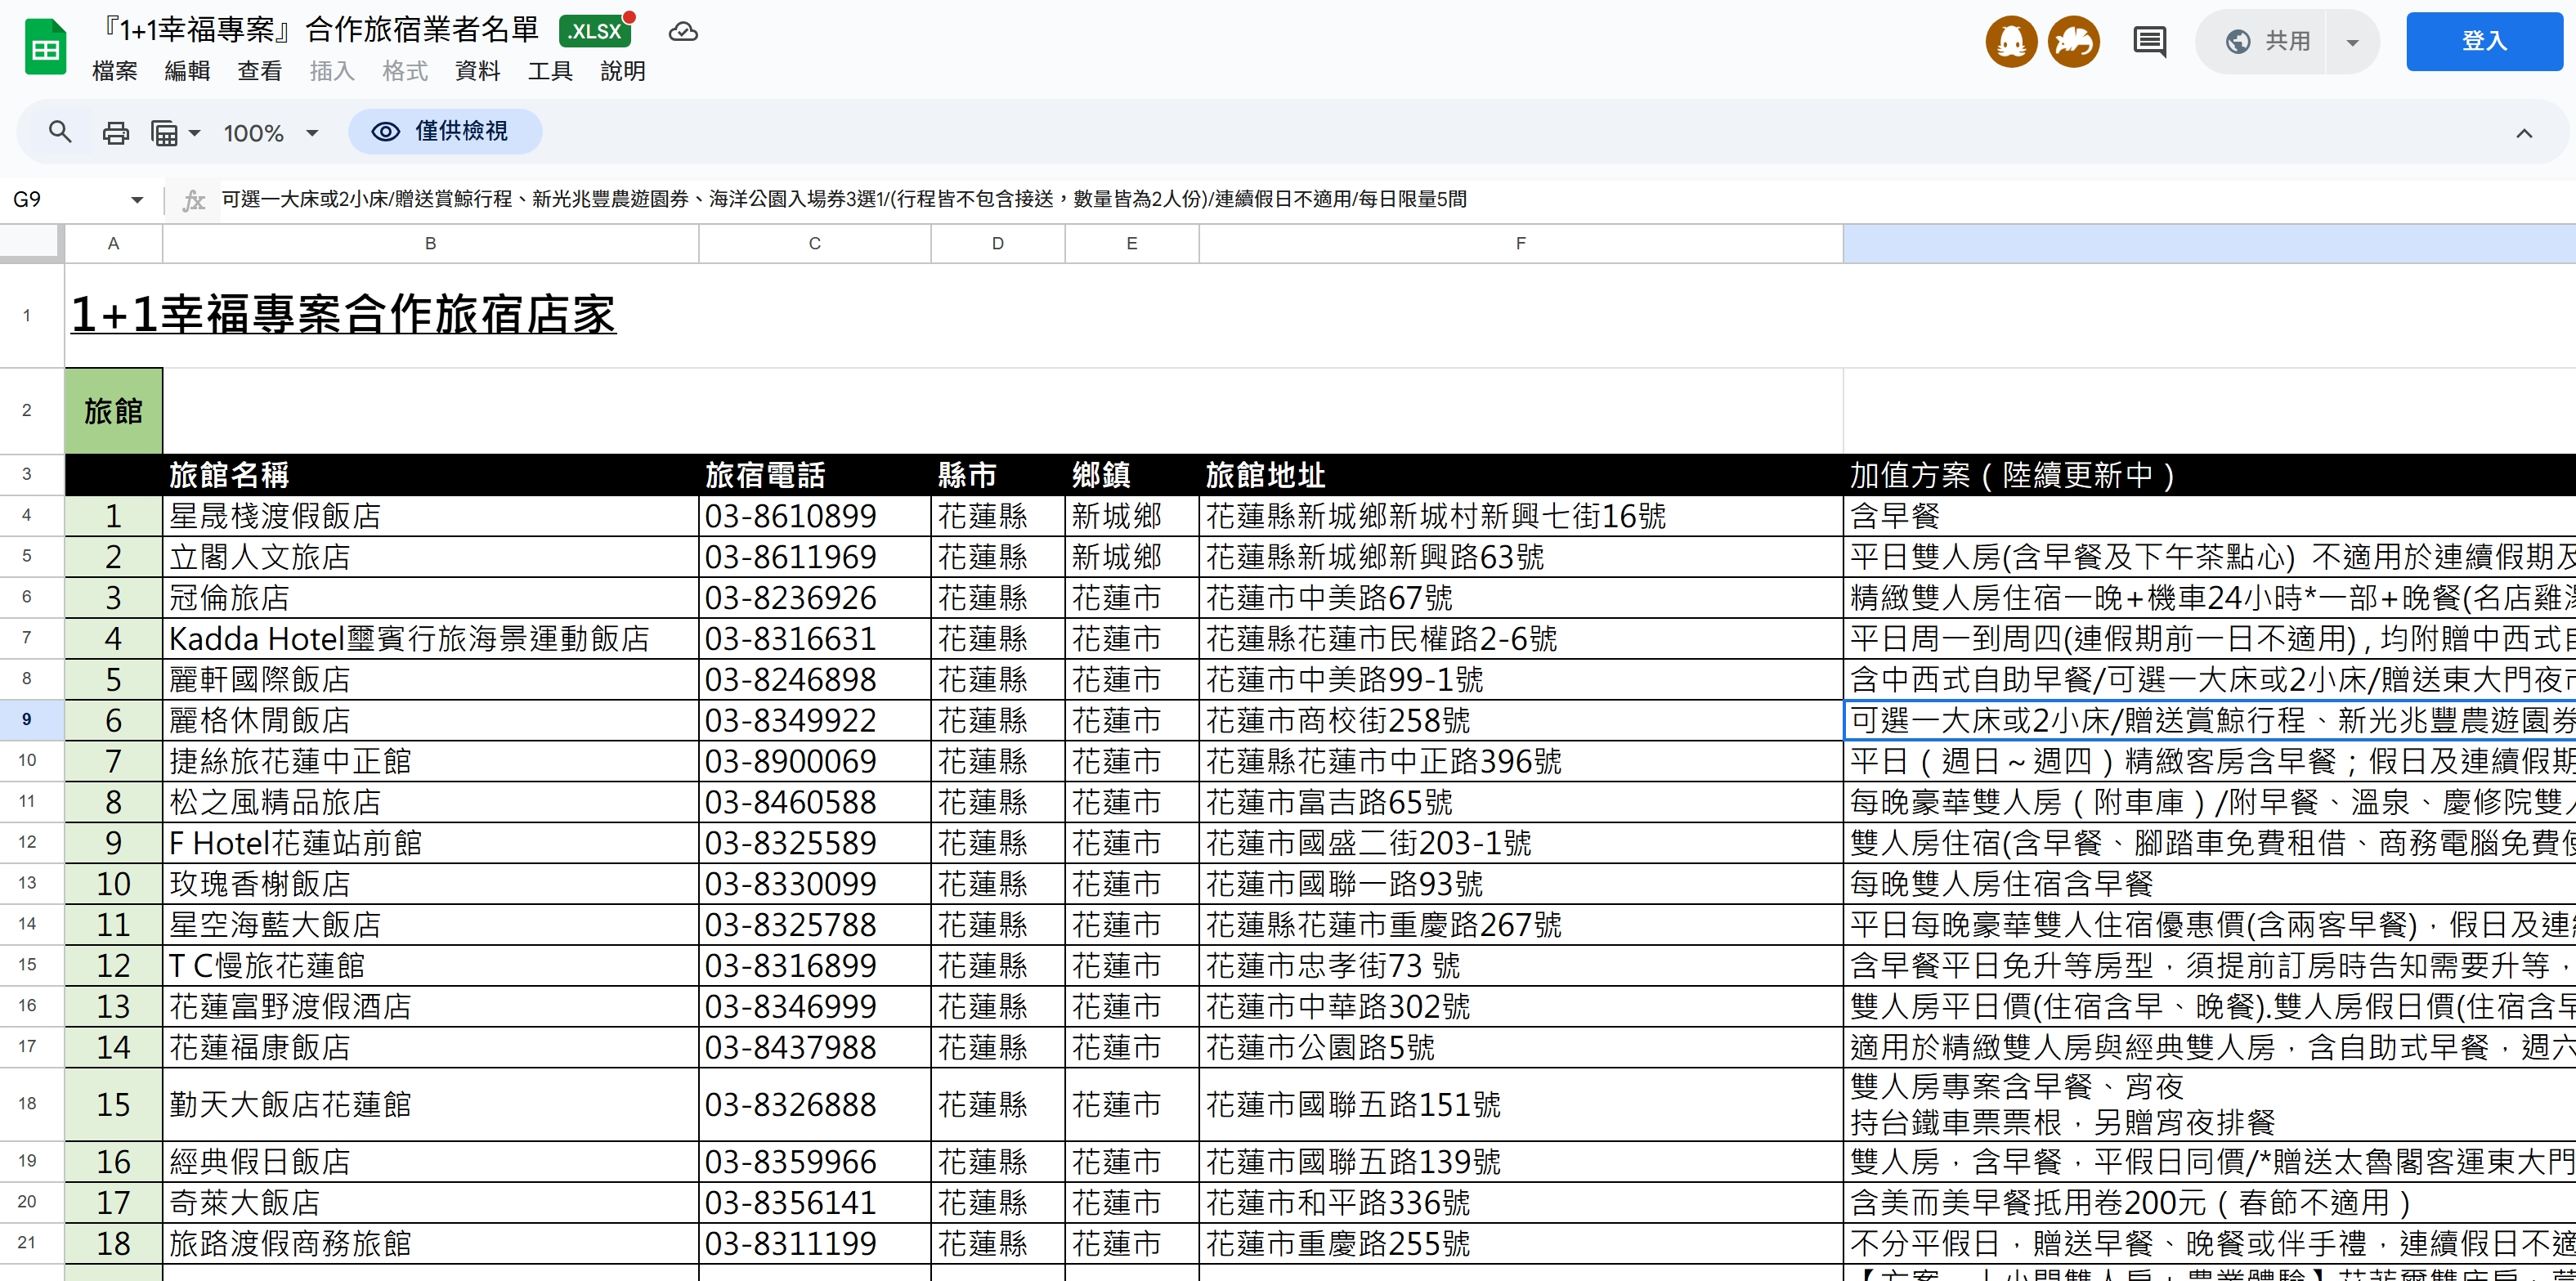Viewport: 2576px width, 1281px height.
Task: Open the 共用 share options dropdown arrow
Action: (x=2352, y=42)
